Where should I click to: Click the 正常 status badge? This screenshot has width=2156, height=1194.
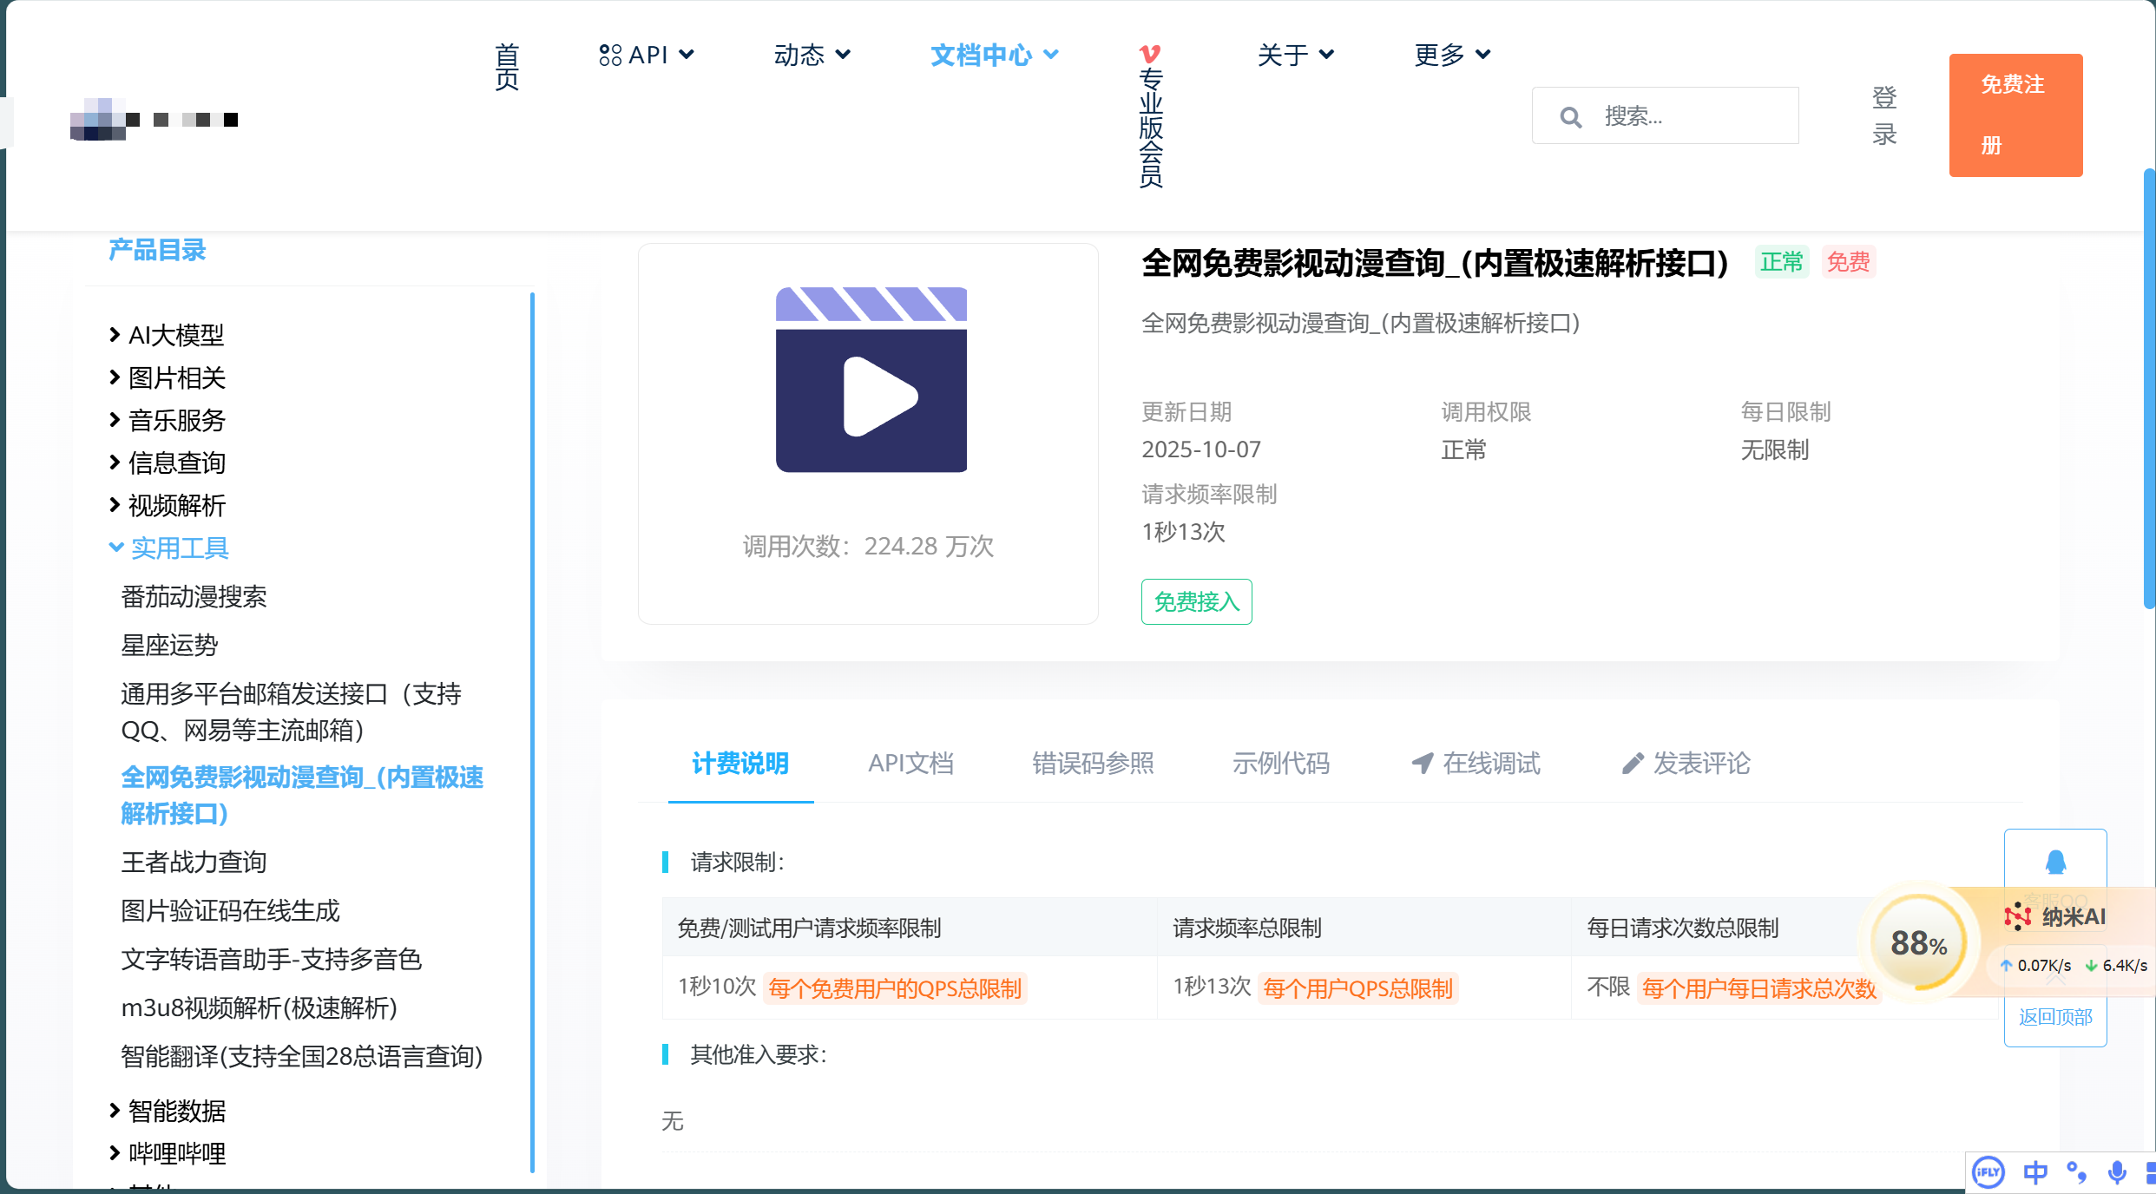(x=1781, y=262)
